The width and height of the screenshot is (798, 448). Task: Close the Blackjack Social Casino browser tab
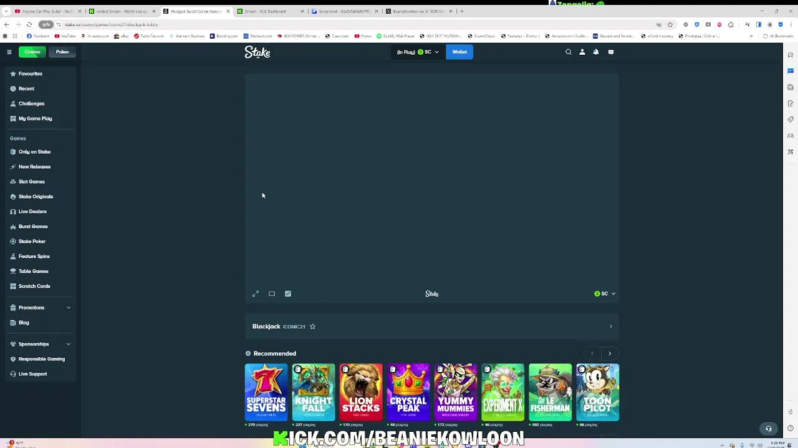[x=228, y=11]
